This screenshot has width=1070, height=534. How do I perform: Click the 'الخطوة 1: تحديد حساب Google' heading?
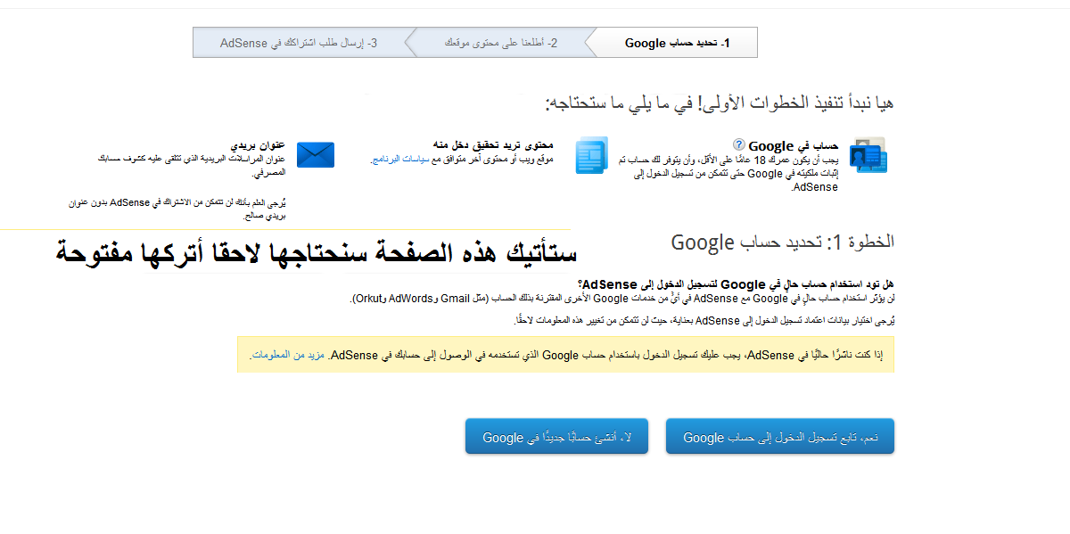(x=782, y=242)
